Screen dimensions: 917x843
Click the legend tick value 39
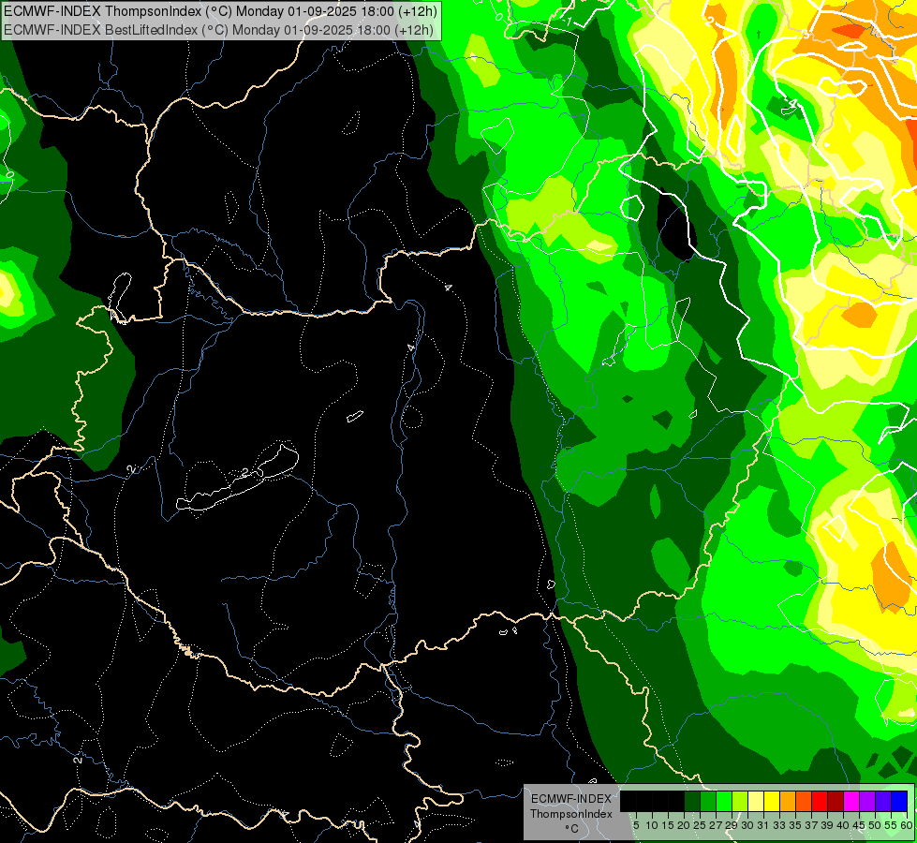[x=827, y=825]
